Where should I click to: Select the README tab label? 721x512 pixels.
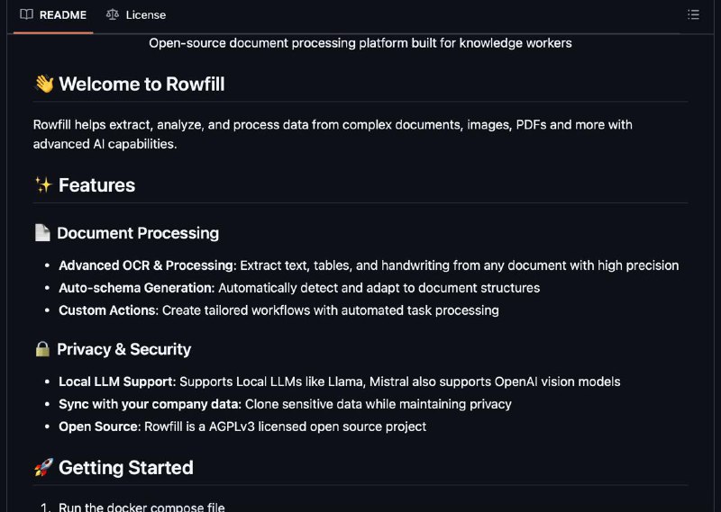coord(63,15)
